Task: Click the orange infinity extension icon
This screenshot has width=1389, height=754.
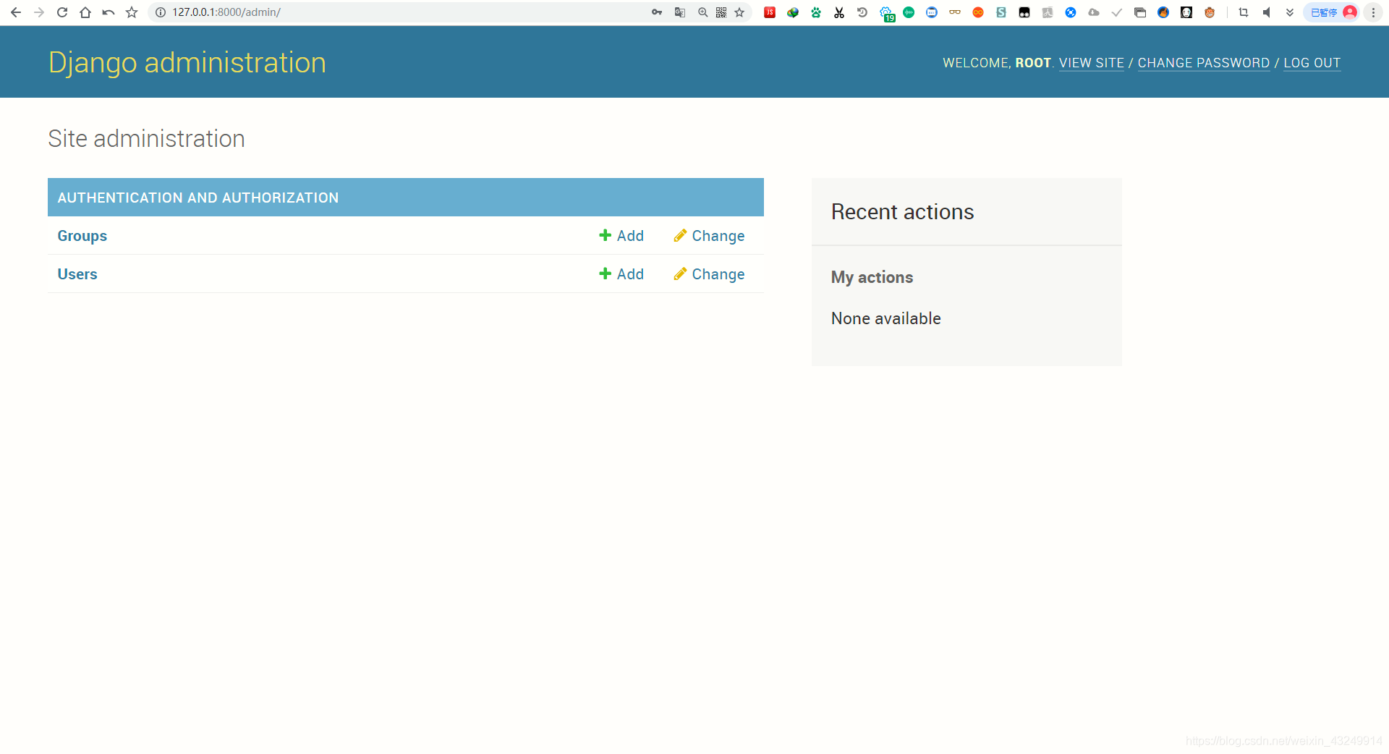Action: 978,12
